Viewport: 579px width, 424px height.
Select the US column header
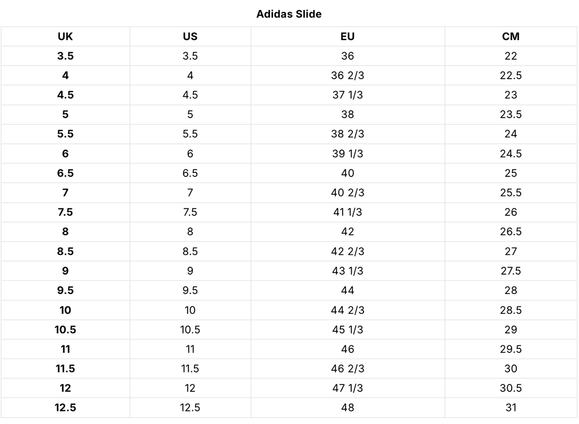pos(190,37)
